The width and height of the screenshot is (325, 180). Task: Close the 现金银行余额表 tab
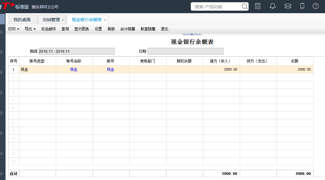point(105,20)
